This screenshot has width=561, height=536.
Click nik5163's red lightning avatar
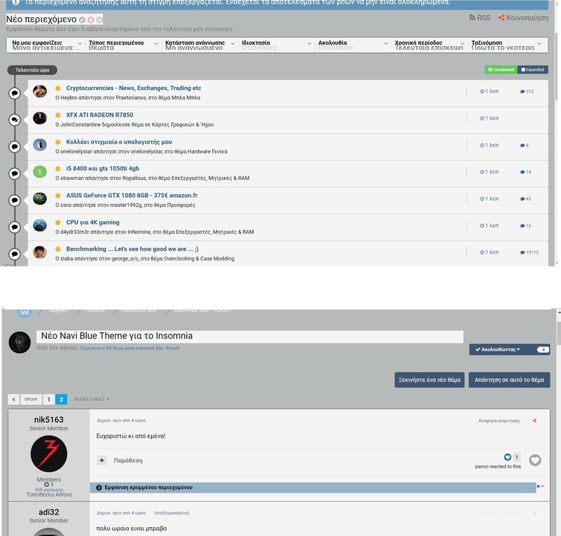[48, 453]
